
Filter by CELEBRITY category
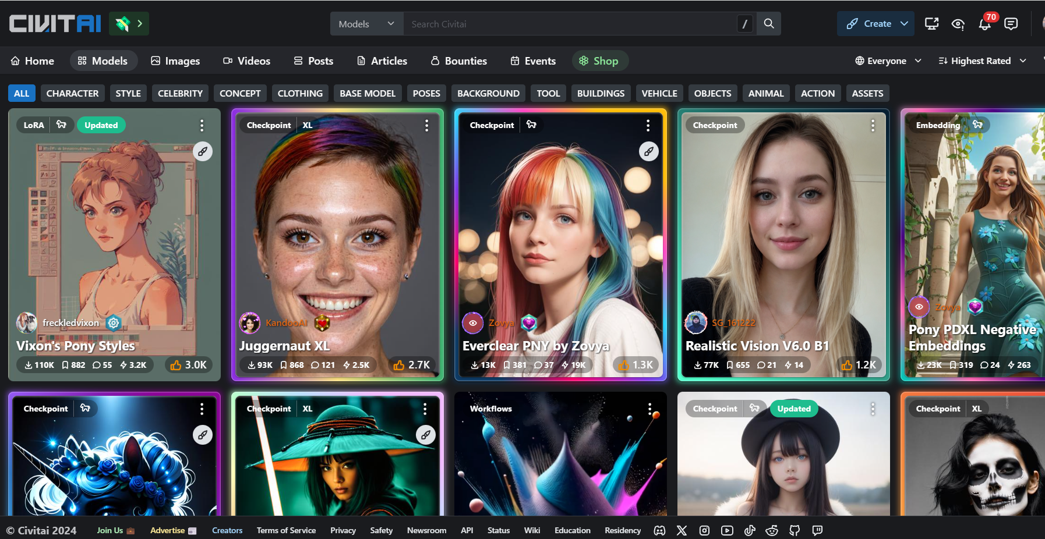click(x=180, y=93)
